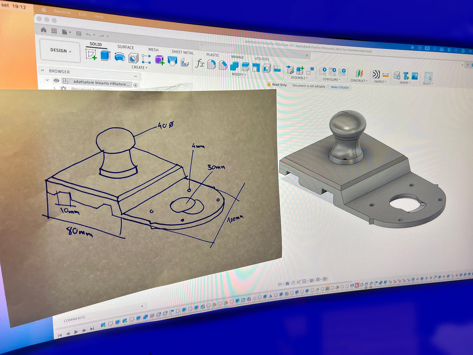Select the Create Sketch tool

(x=91, y=55)
